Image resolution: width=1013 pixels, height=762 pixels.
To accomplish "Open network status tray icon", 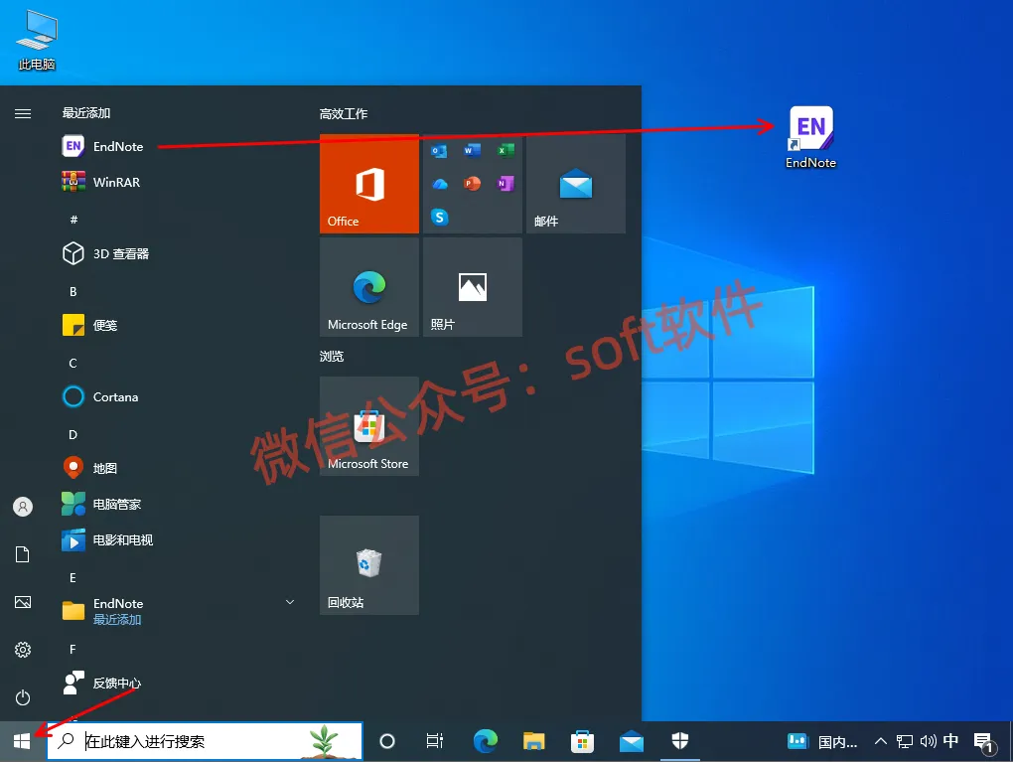I will coord(905,741).
